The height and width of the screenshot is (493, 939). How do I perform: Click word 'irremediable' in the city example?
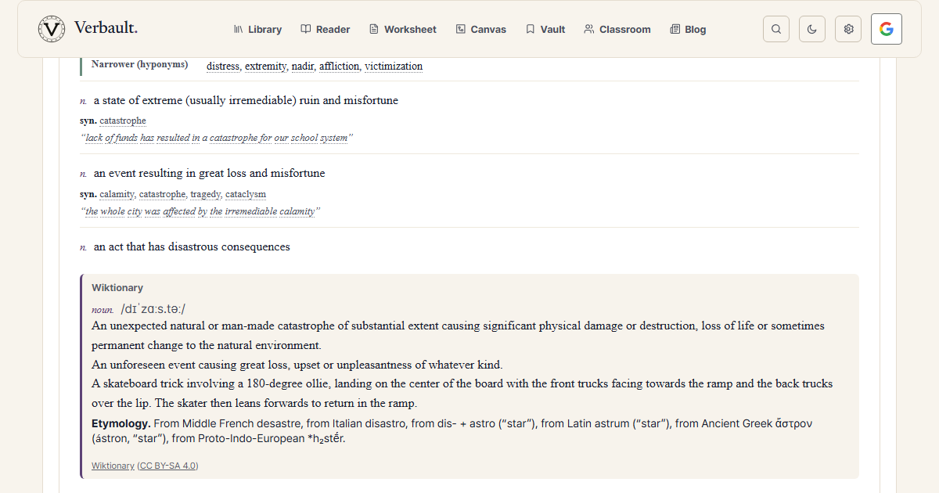(250, 211)
